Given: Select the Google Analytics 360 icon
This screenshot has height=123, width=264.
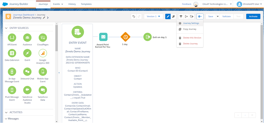Looking at the screenshot, I should coord(43,53).
